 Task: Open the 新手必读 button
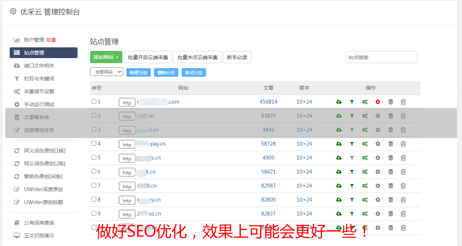(x=237, y=57)
